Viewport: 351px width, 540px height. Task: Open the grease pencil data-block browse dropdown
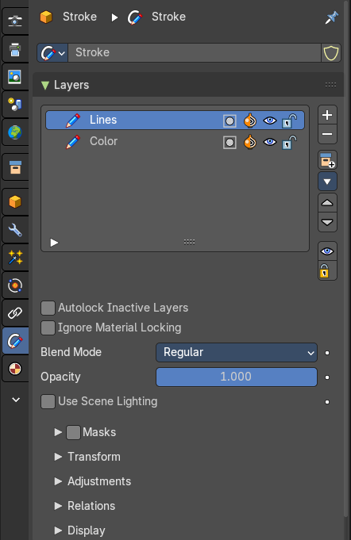click(x=52, y=53)
